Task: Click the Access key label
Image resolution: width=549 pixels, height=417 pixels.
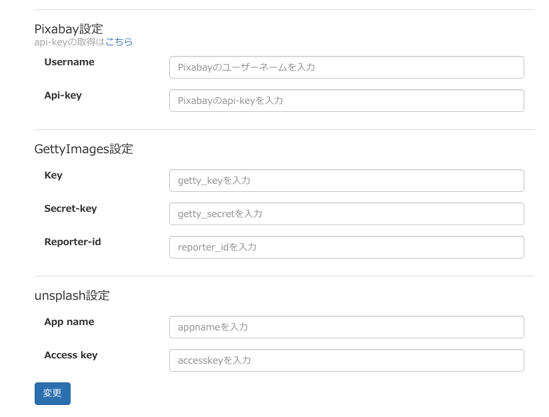Action: point(71,355)
